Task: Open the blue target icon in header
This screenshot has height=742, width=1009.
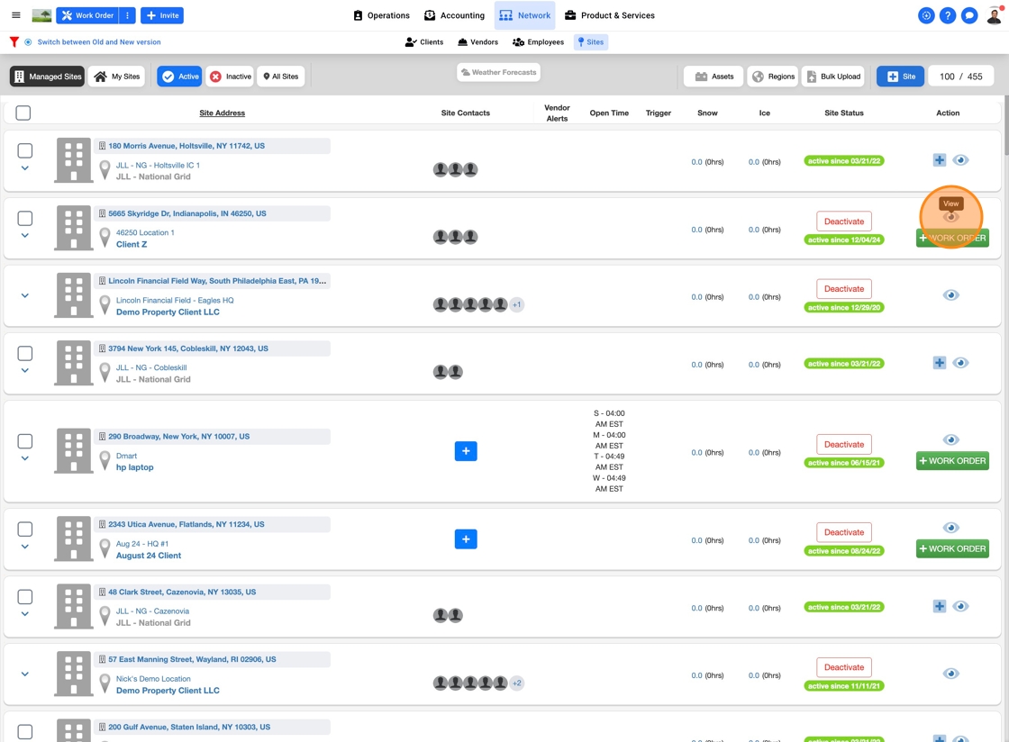Action: (x=926, y=15)
